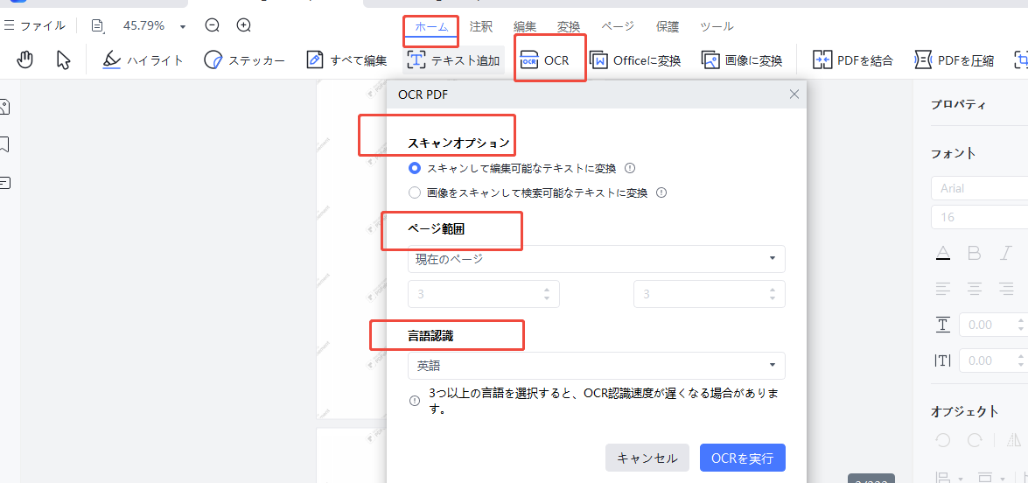Toggle bold B in properties panel
Viewport: 1028px width, 483px height.
(975, 253)
